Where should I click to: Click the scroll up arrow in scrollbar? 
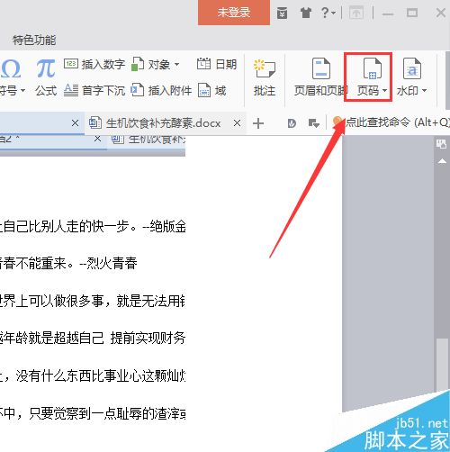tap(442, 161)
